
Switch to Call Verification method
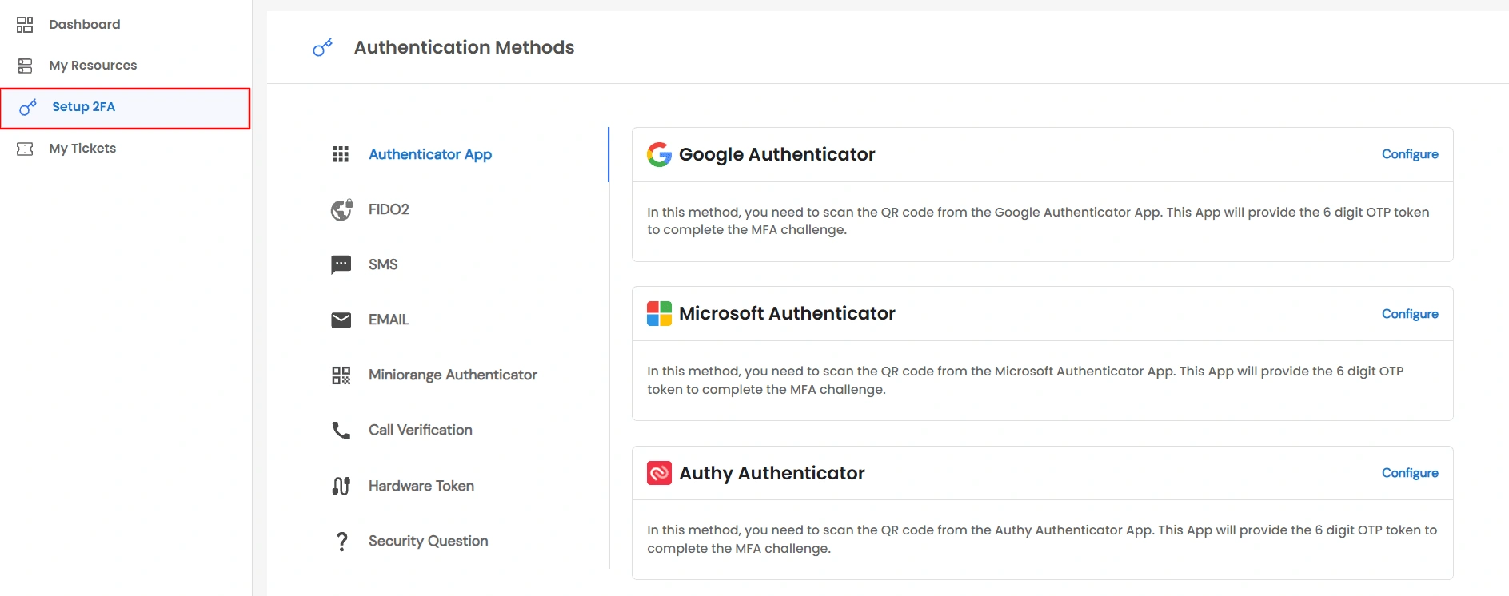420,430
